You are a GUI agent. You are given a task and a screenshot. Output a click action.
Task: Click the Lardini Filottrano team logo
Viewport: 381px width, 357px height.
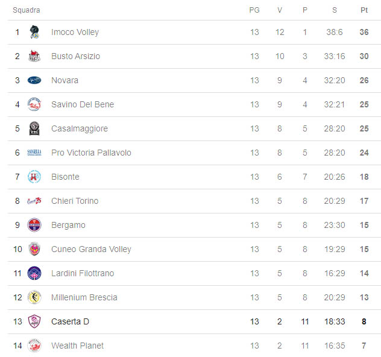tap(34, 273)
